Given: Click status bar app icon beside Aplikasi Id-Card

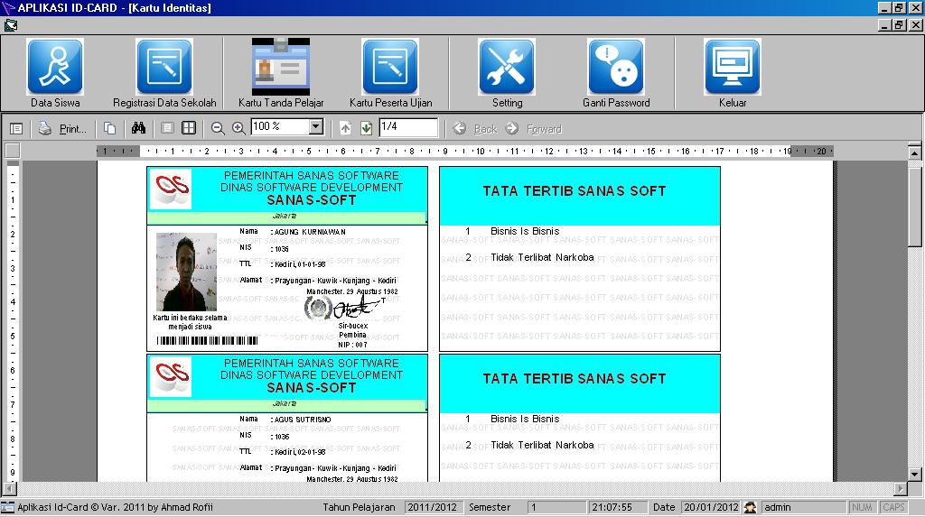Looking at the screenshot, I should pos(7,507).
